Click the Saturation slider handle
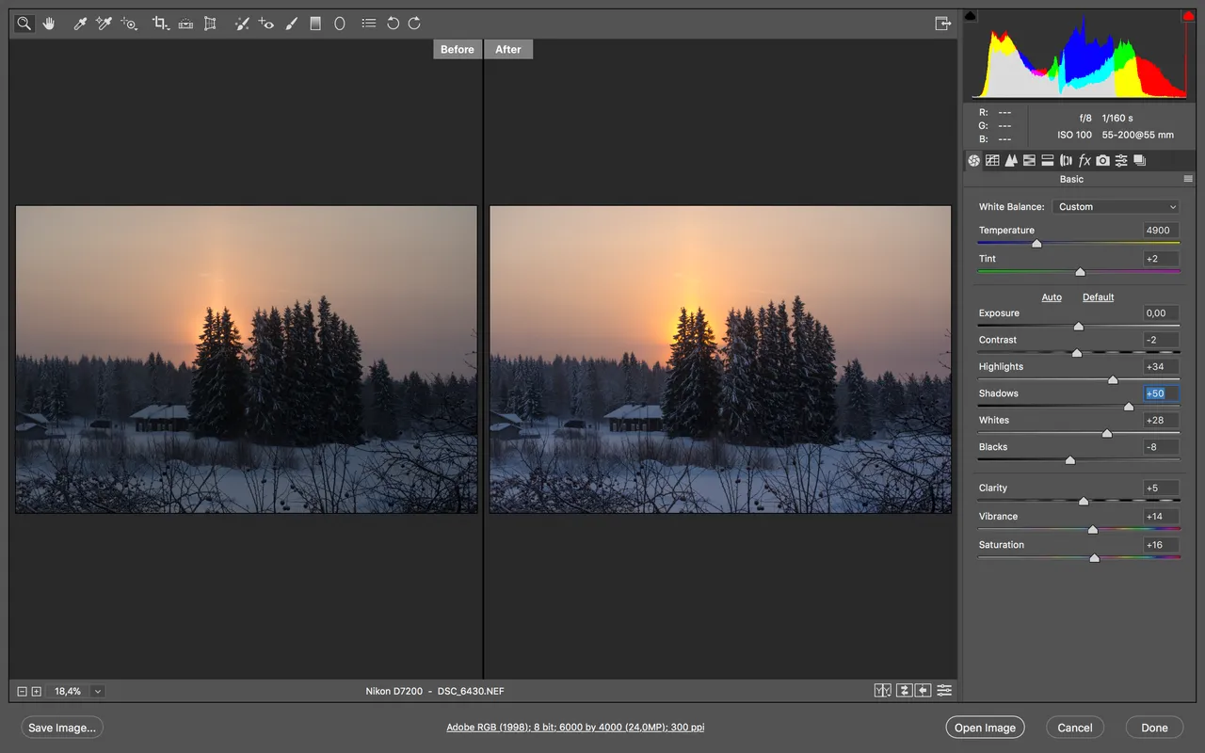 coord(1094,558)
